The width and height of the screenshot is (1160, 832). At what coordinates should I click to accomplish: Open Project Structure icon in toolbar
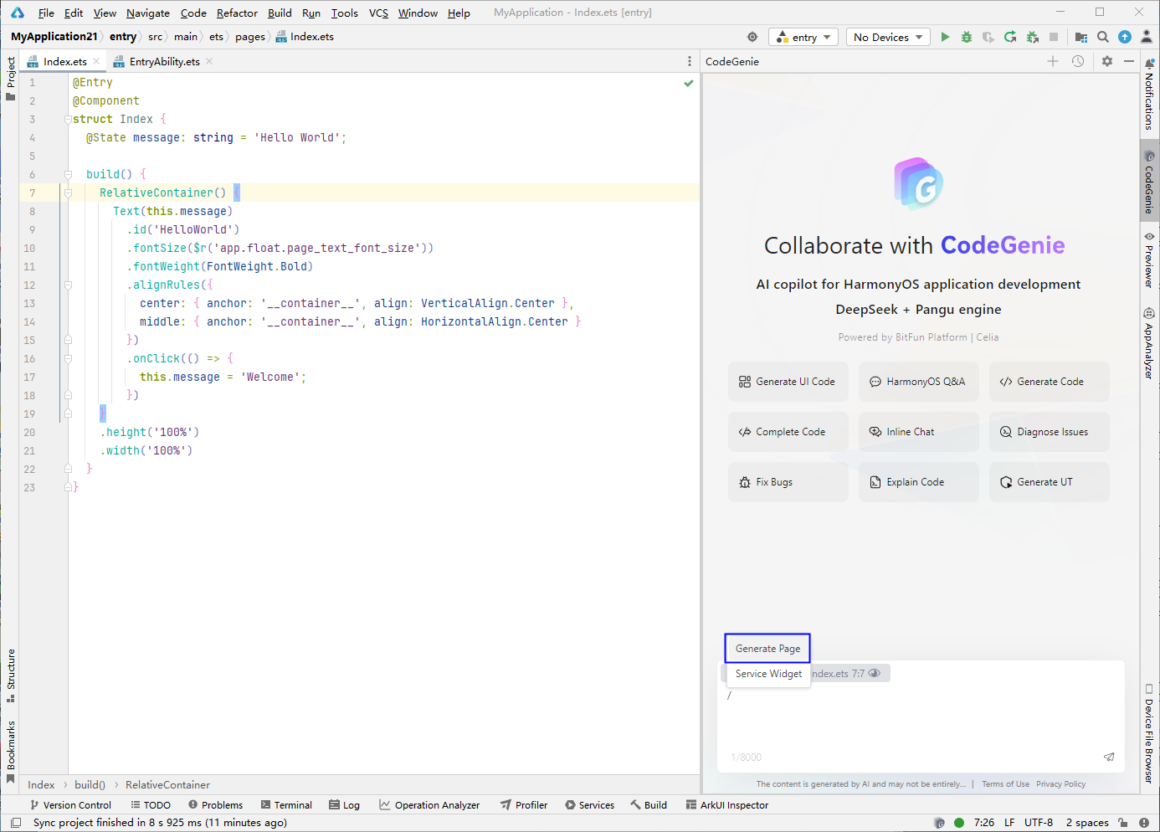click(x=1081, y=37)
